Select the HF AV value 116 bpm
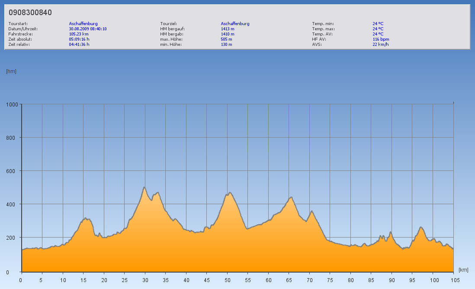 point(381,39)
